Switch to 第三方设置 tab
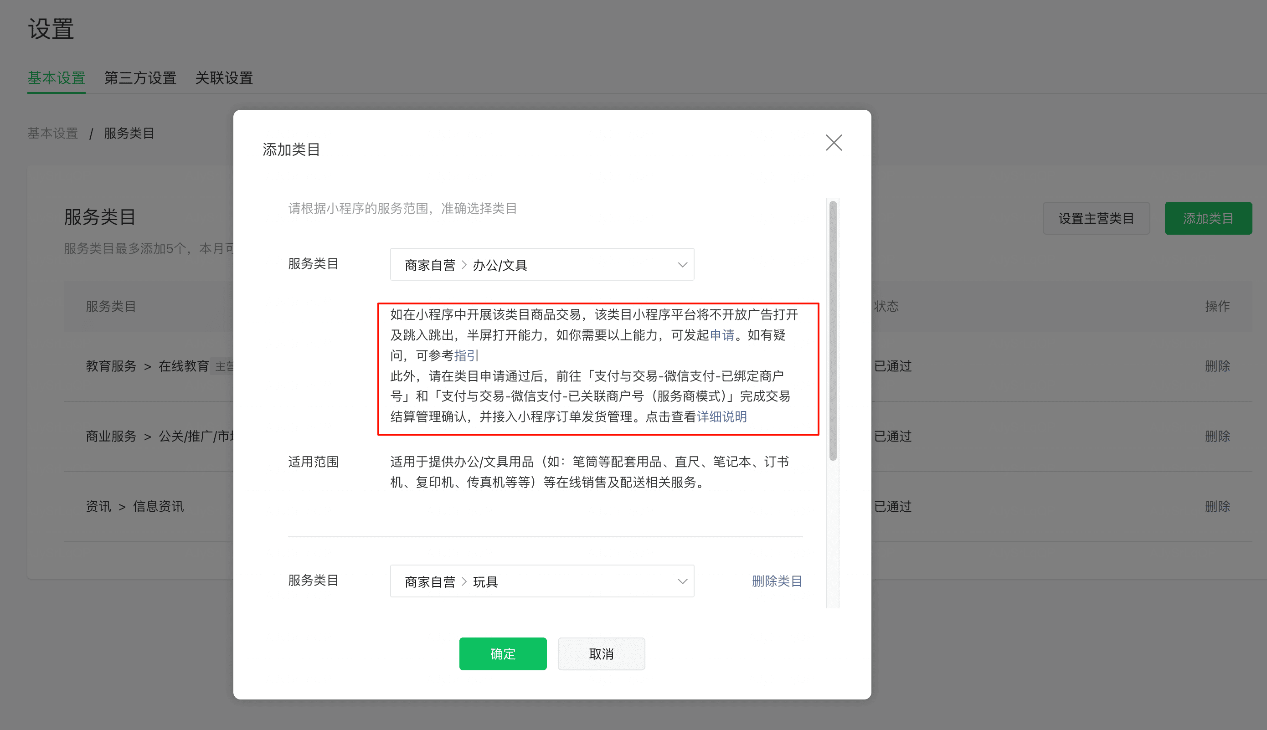1267x730 pixels. (x=140, y=78)
